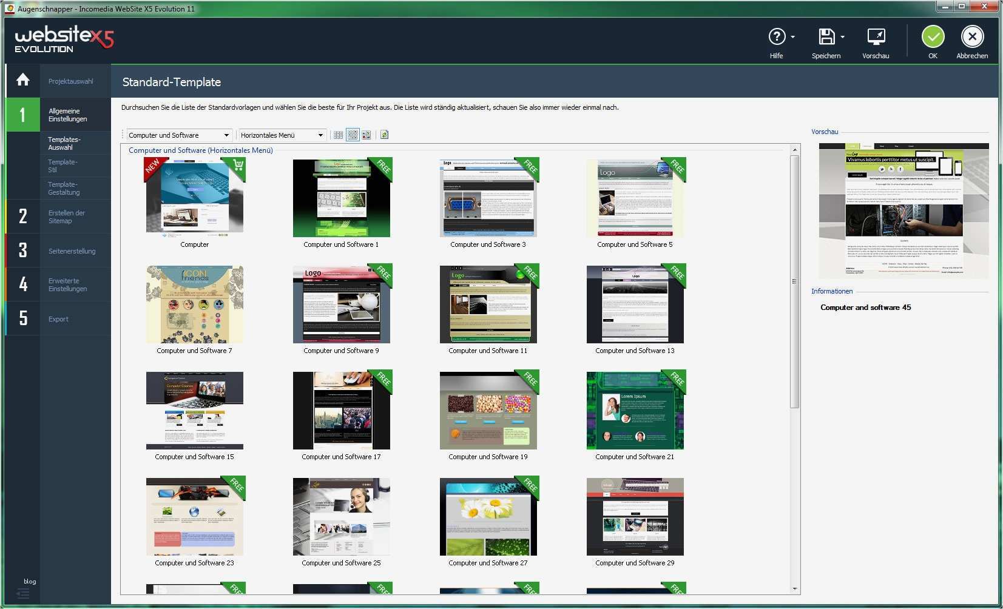Enable colored thumbnail display mode
Image resolution: width=1003 pixels, height=609 pixels.
click(366, 135)
